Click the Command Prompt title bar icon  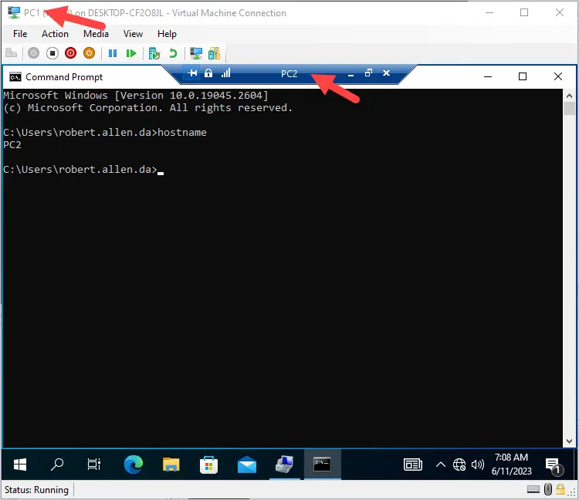[x=15, y=76]
